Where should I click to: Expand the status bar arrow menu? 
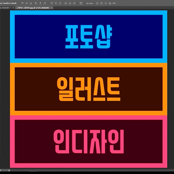click(x=9, y=170)
